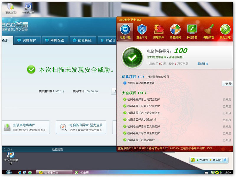This screenshot has height=177, width=236.
Task: Switch to 360安全卫士 taskbar button
Action: (x=54, y=173)
